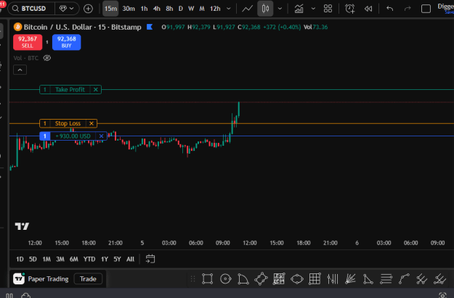454x298 pixels.
Task: Choose the 8h timeframe
Action: (169, 9)
